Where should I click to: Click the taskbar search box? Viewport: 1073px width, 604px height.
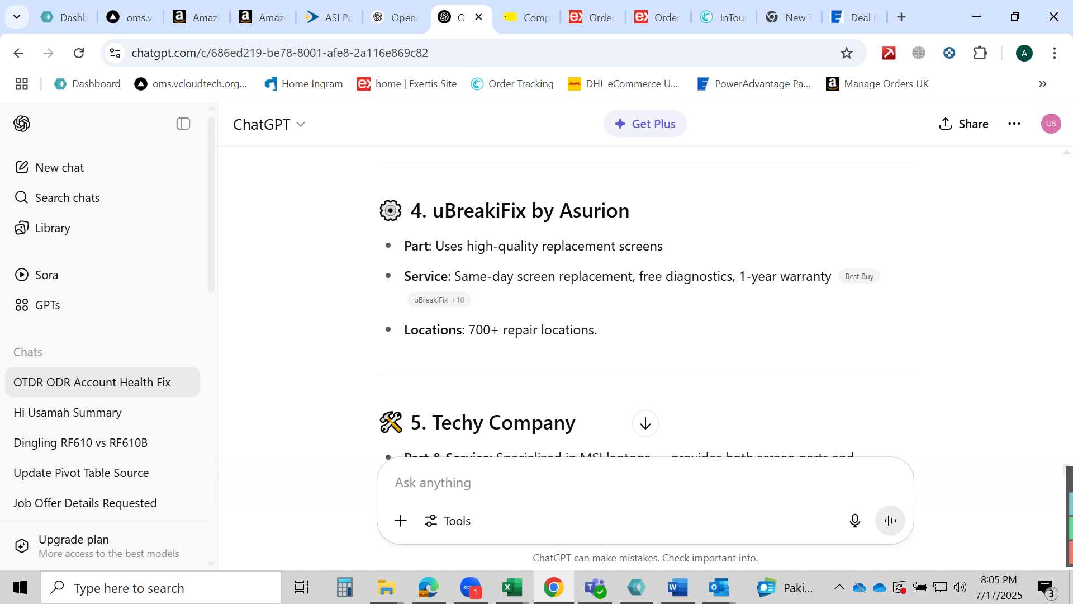click(x=161, y=588)
